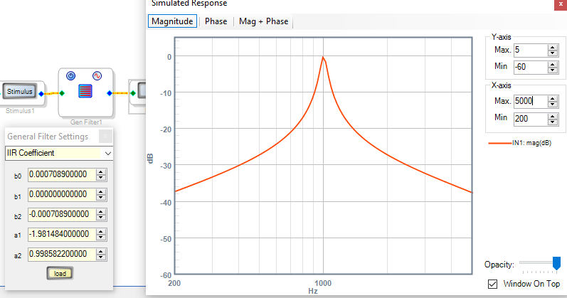The height and width of the screenshot is (298, 567).
Task: Click the green input node of Gen Filter1
Action: (x=62, y=93)
